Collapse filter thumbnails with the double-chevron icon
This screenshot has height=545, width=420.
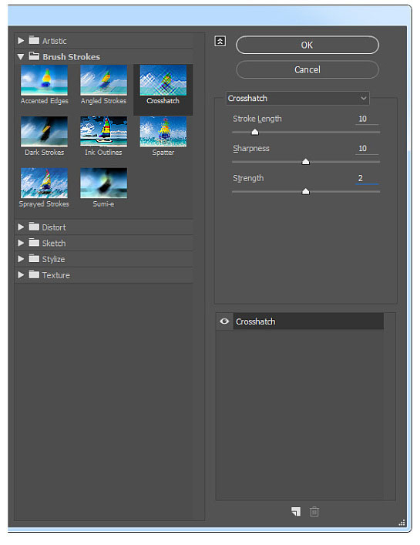click(220, 41)
